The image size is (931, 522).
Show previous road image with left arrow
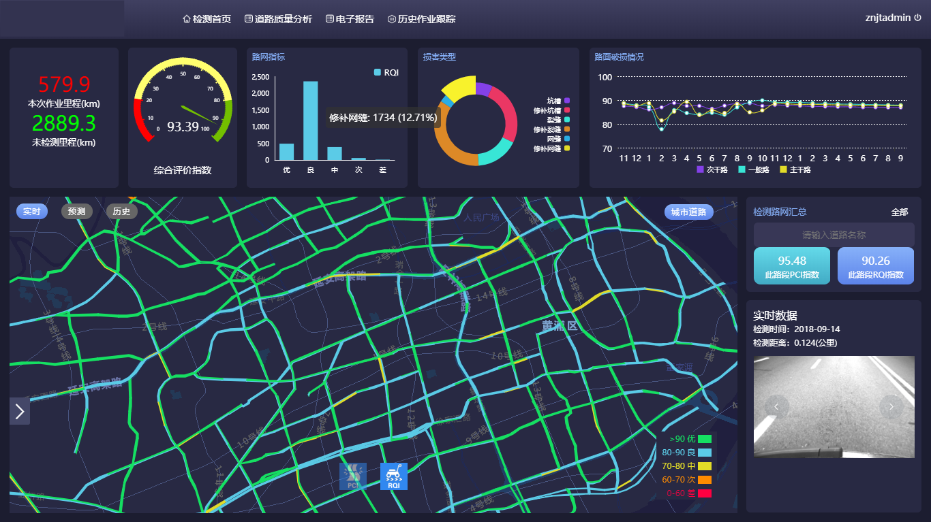pyautogui.click(x=776, y=406)
